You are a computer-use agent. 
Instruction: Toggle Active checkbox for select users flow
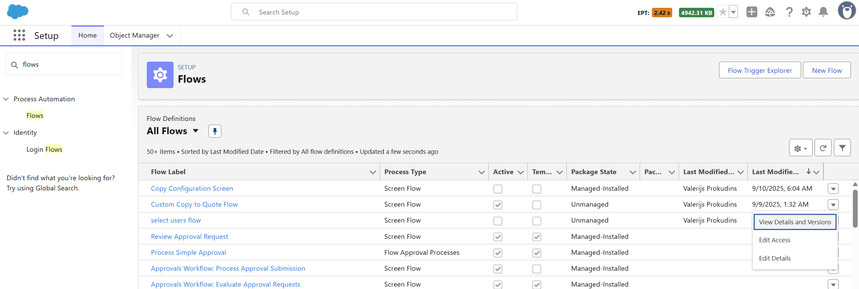click(498, 221)
